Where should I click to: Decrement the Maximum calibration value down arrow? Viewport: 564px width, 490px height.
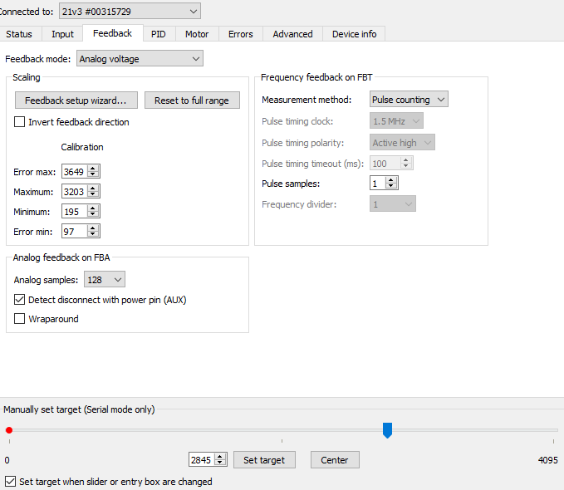click(93, 194)
